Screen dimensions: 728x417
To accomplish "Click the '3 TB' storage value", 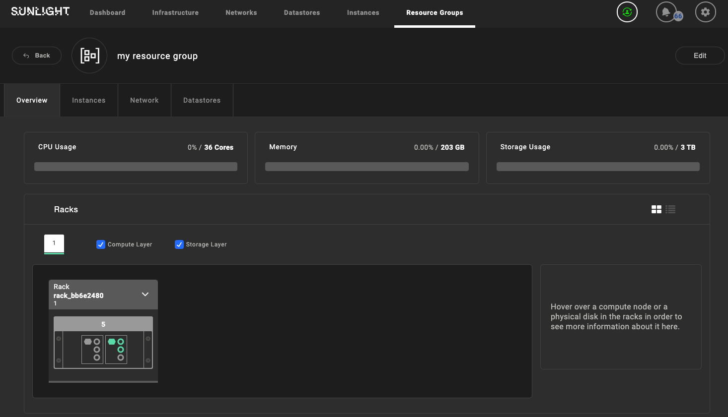I will [688, 147].
